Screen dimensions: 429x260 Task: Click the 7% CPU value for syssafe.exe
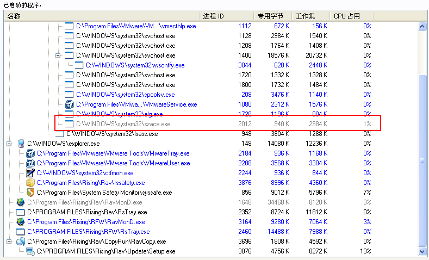click(367, 193)
